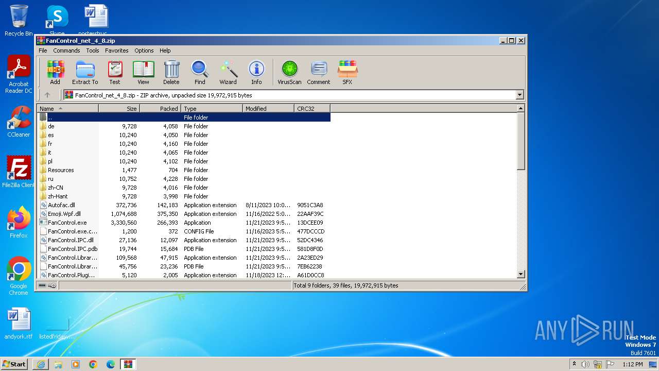Open Chrome from the taskbar
Image resolution: width=659 pixels, height=371 pixels.
coord(93,364)
